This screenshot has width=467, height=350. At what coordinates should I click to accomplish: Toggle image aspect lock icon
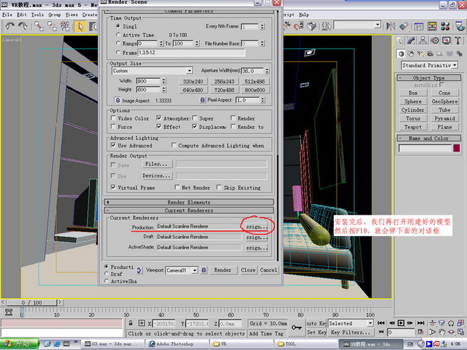coord(117,100)
